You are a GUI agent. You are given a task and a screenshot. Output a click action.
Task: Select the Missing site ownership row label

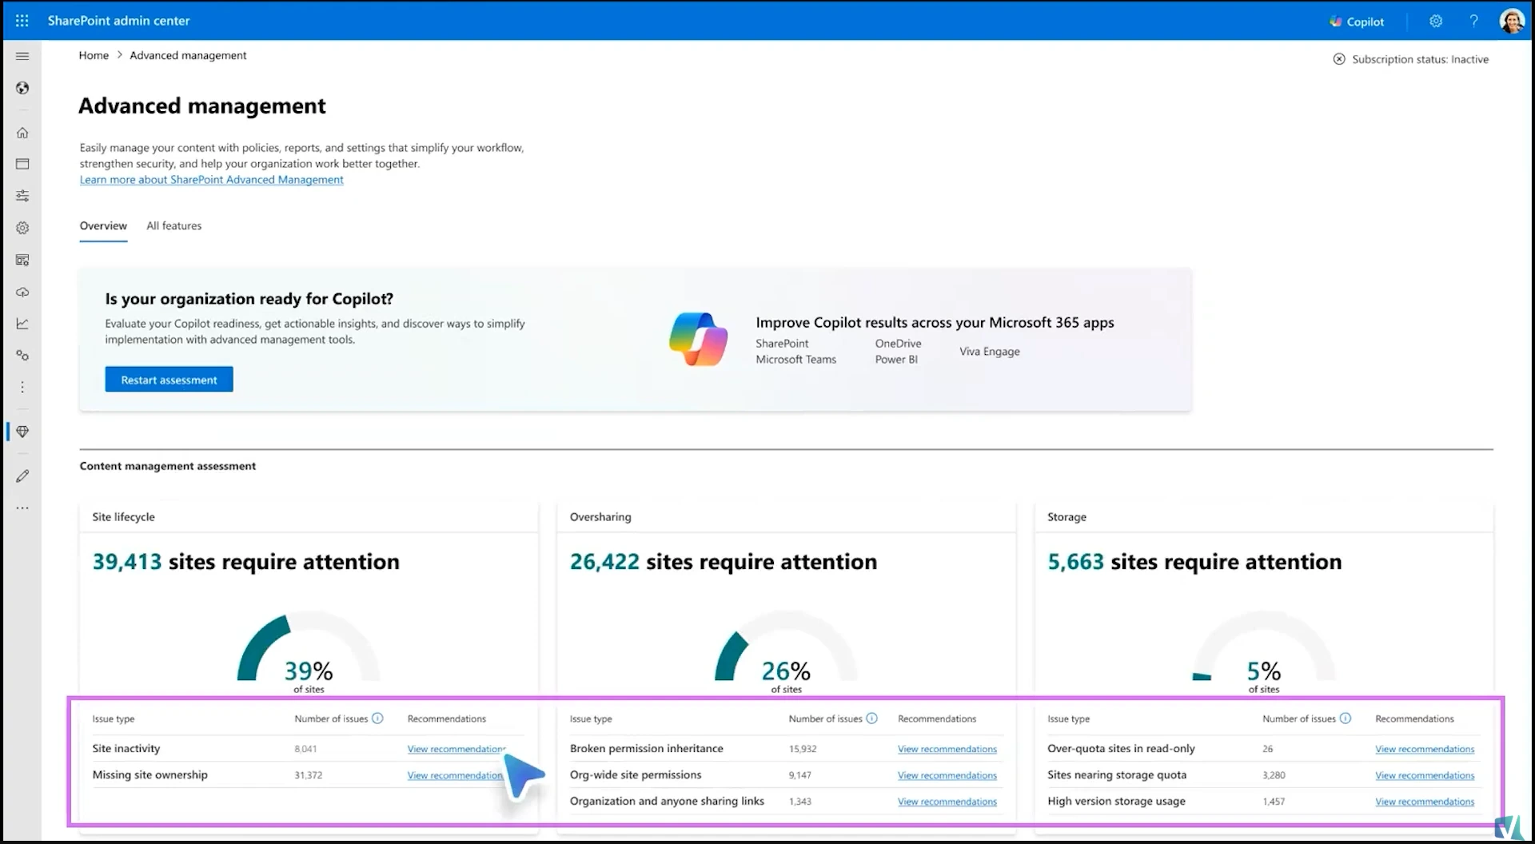[x=150, y=774]
